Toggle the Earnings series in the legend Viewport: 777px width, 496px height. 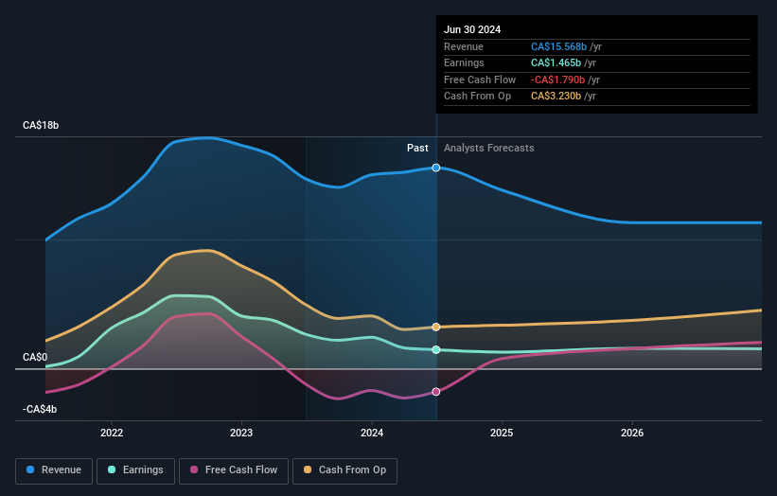click(135, 470)
